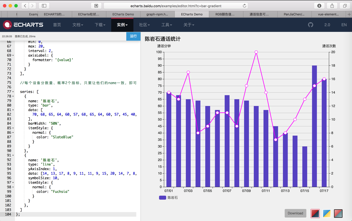
Task: Open the 2.0 version link
Action: point(327,25)
